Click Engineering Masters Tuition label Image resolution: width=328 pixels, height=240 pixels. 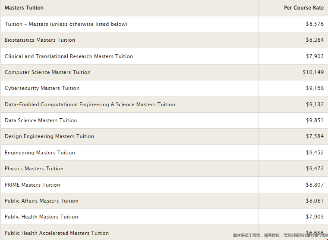click(40, 153)
